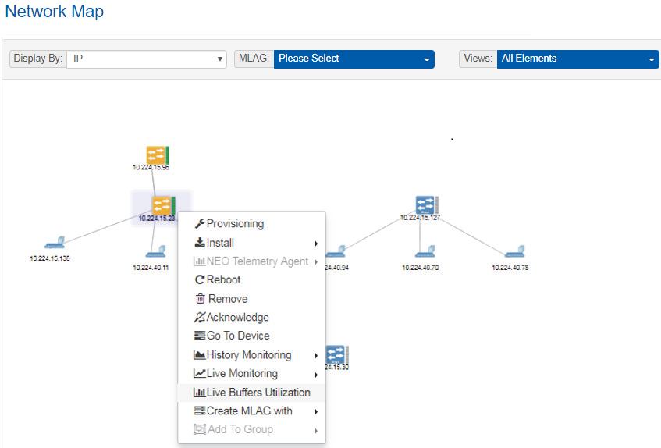Viewport: 661px width, 448px height.
Task: Select host computer icon 10.224.40.11
Action: [155, 252]
